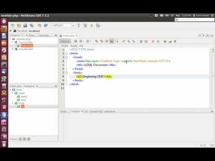Image resolution: width=215 pixels, height=161 pixels.
Task: Select the head node in Navigator
Action: tap(21, 93)
